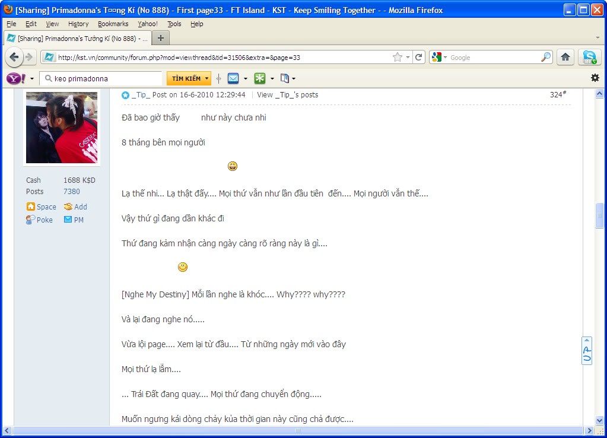Expand the green asterisk dropdown arrow
The width and height of the screenshot is (607, 438).
pyautogui.click(x=272, y=78)
